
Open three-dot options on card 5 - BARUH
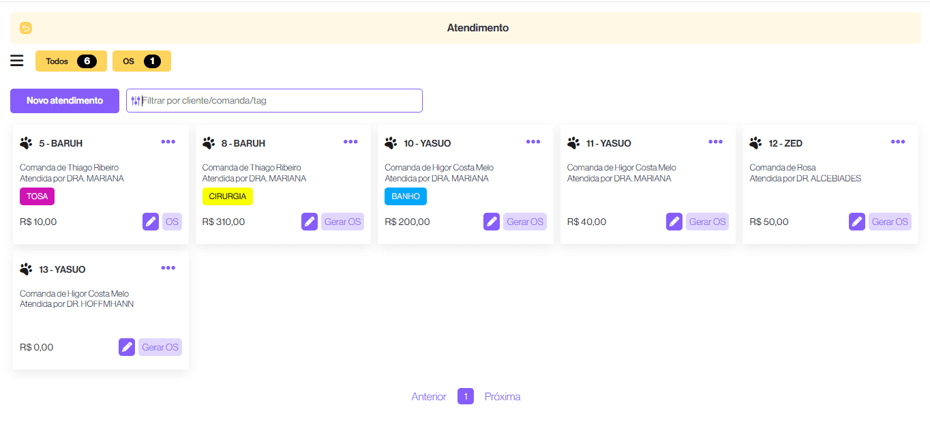[x=168, y=142]
